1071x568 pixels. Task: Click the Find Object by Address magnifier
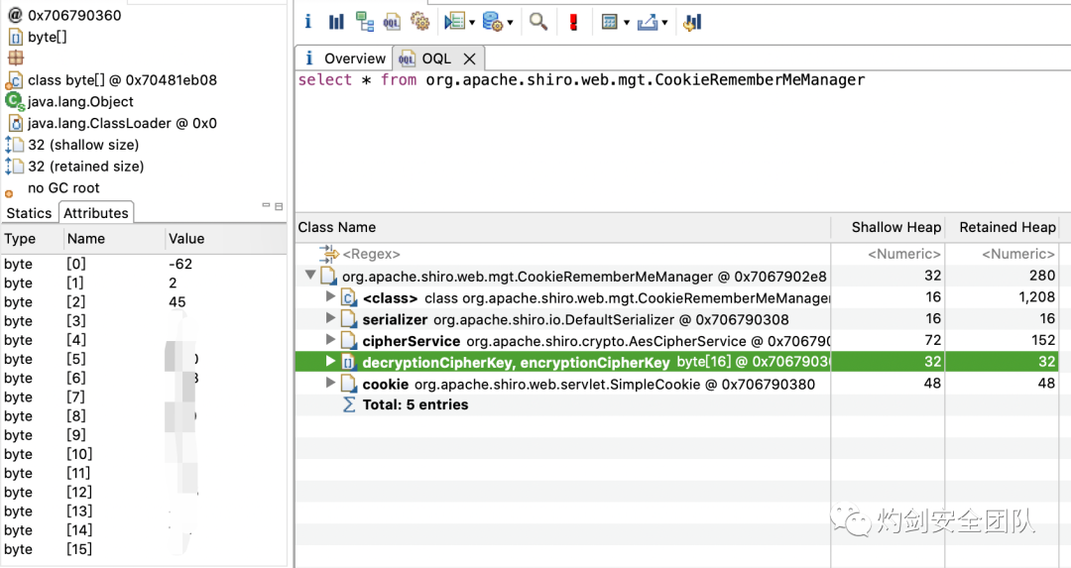(x=538, y=22)
